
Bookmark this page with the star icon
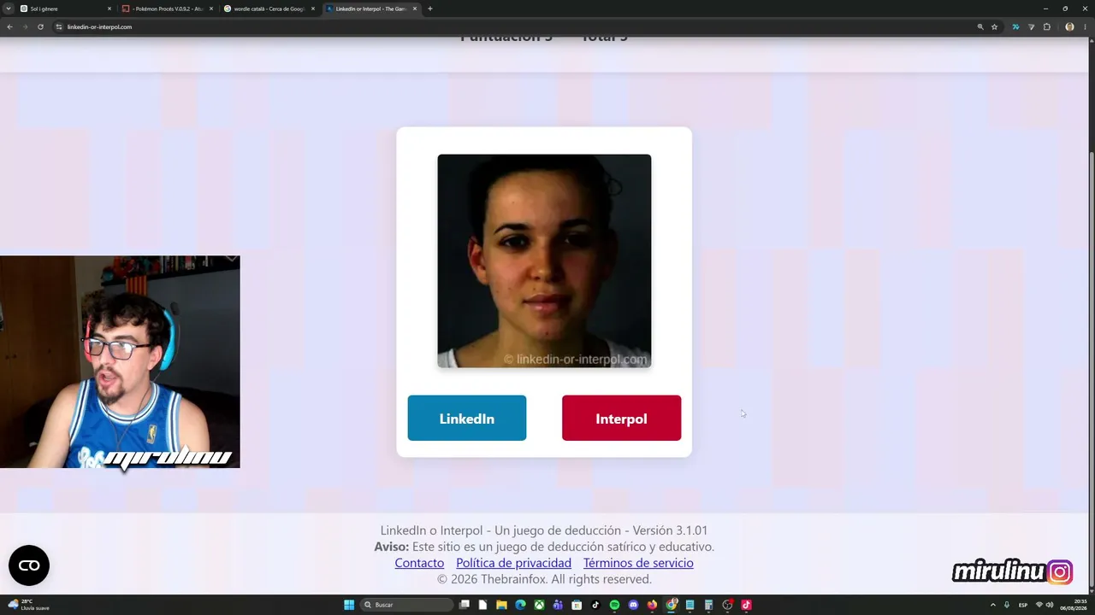pos(994,26)
